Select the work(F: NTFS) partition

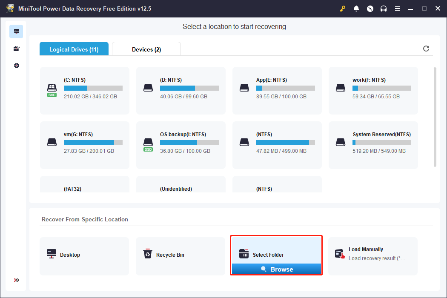373,90
